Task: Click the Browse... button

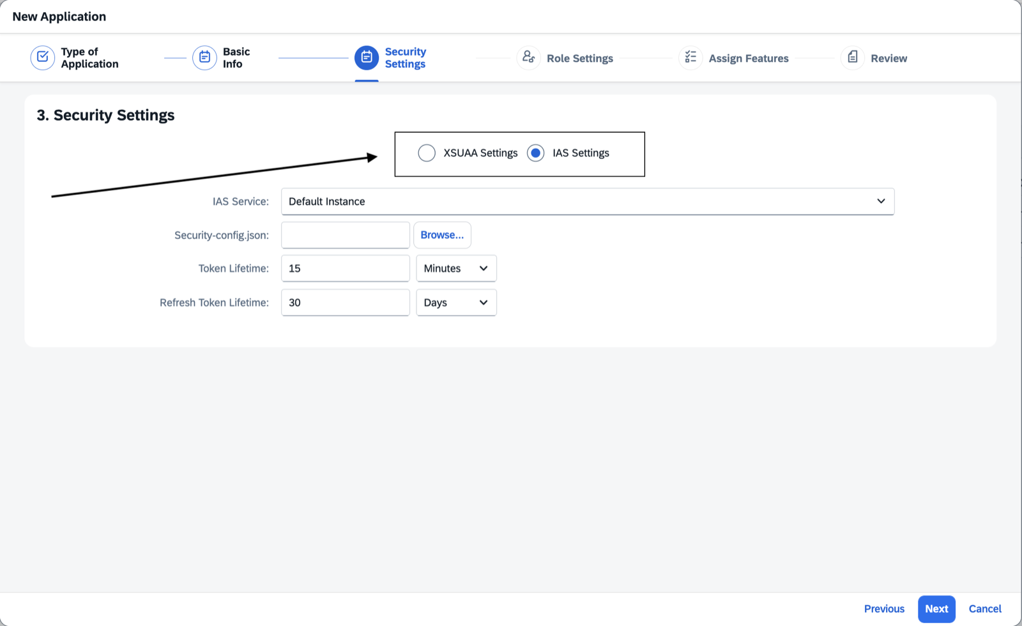Action: [442, 235]
